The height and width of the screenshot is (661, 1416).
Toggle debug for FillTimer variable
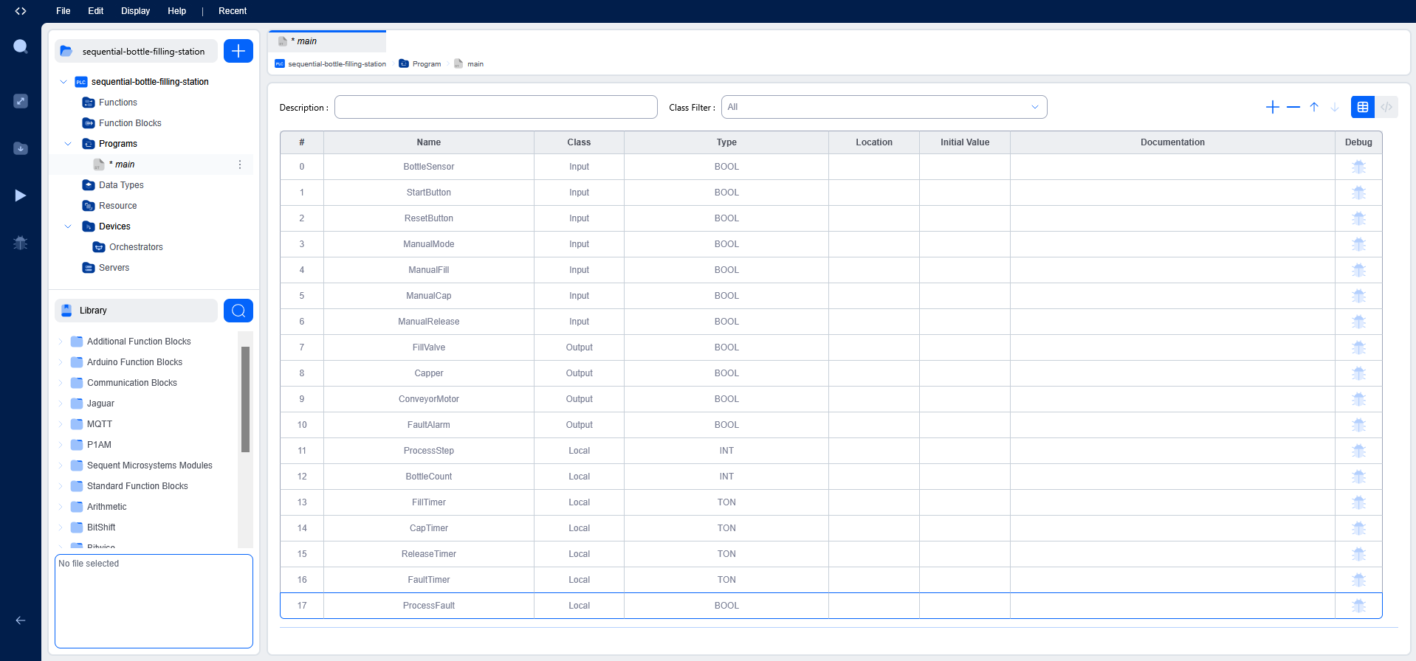[x=1358, y=502]
